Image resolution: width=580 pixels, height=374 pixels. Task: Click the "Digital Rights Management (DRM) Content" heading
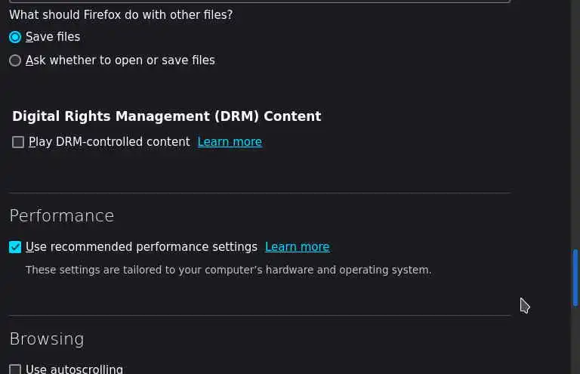[x=167, y=116]
